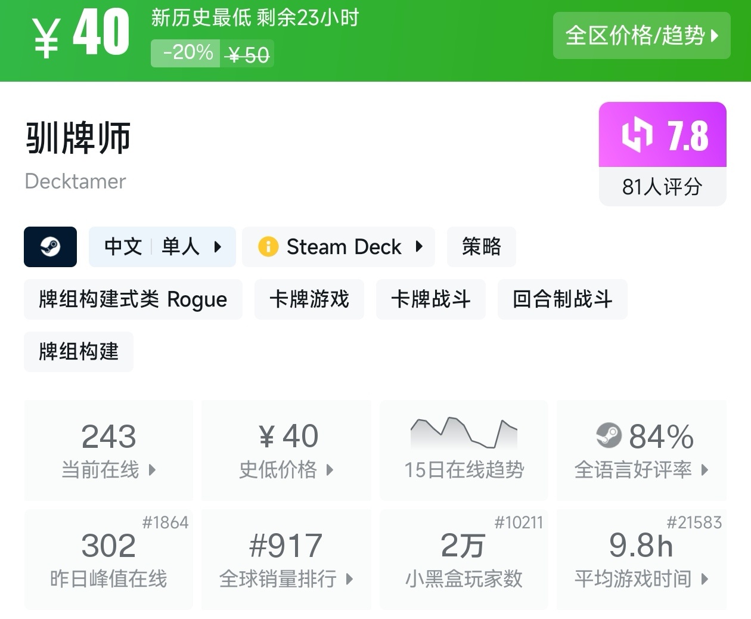This screenshot has height=619, width=751.
Task: Click the Steam platform icon badge
Action: (50, 247)
